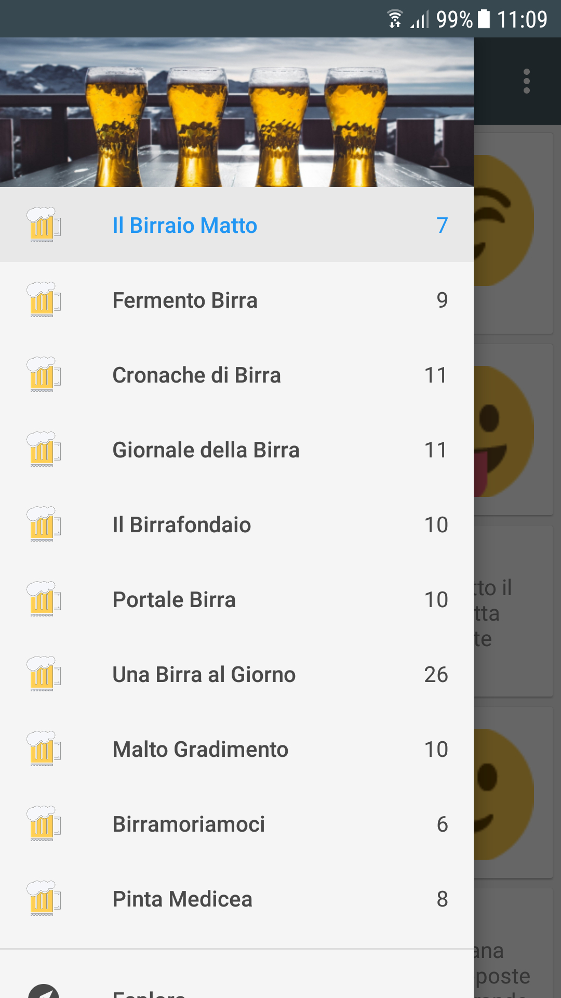This screenshot has width=561, height=998.
Task: Tap the beer mug icon next to Pinta Medicea
Action: (x=44, y=899)
